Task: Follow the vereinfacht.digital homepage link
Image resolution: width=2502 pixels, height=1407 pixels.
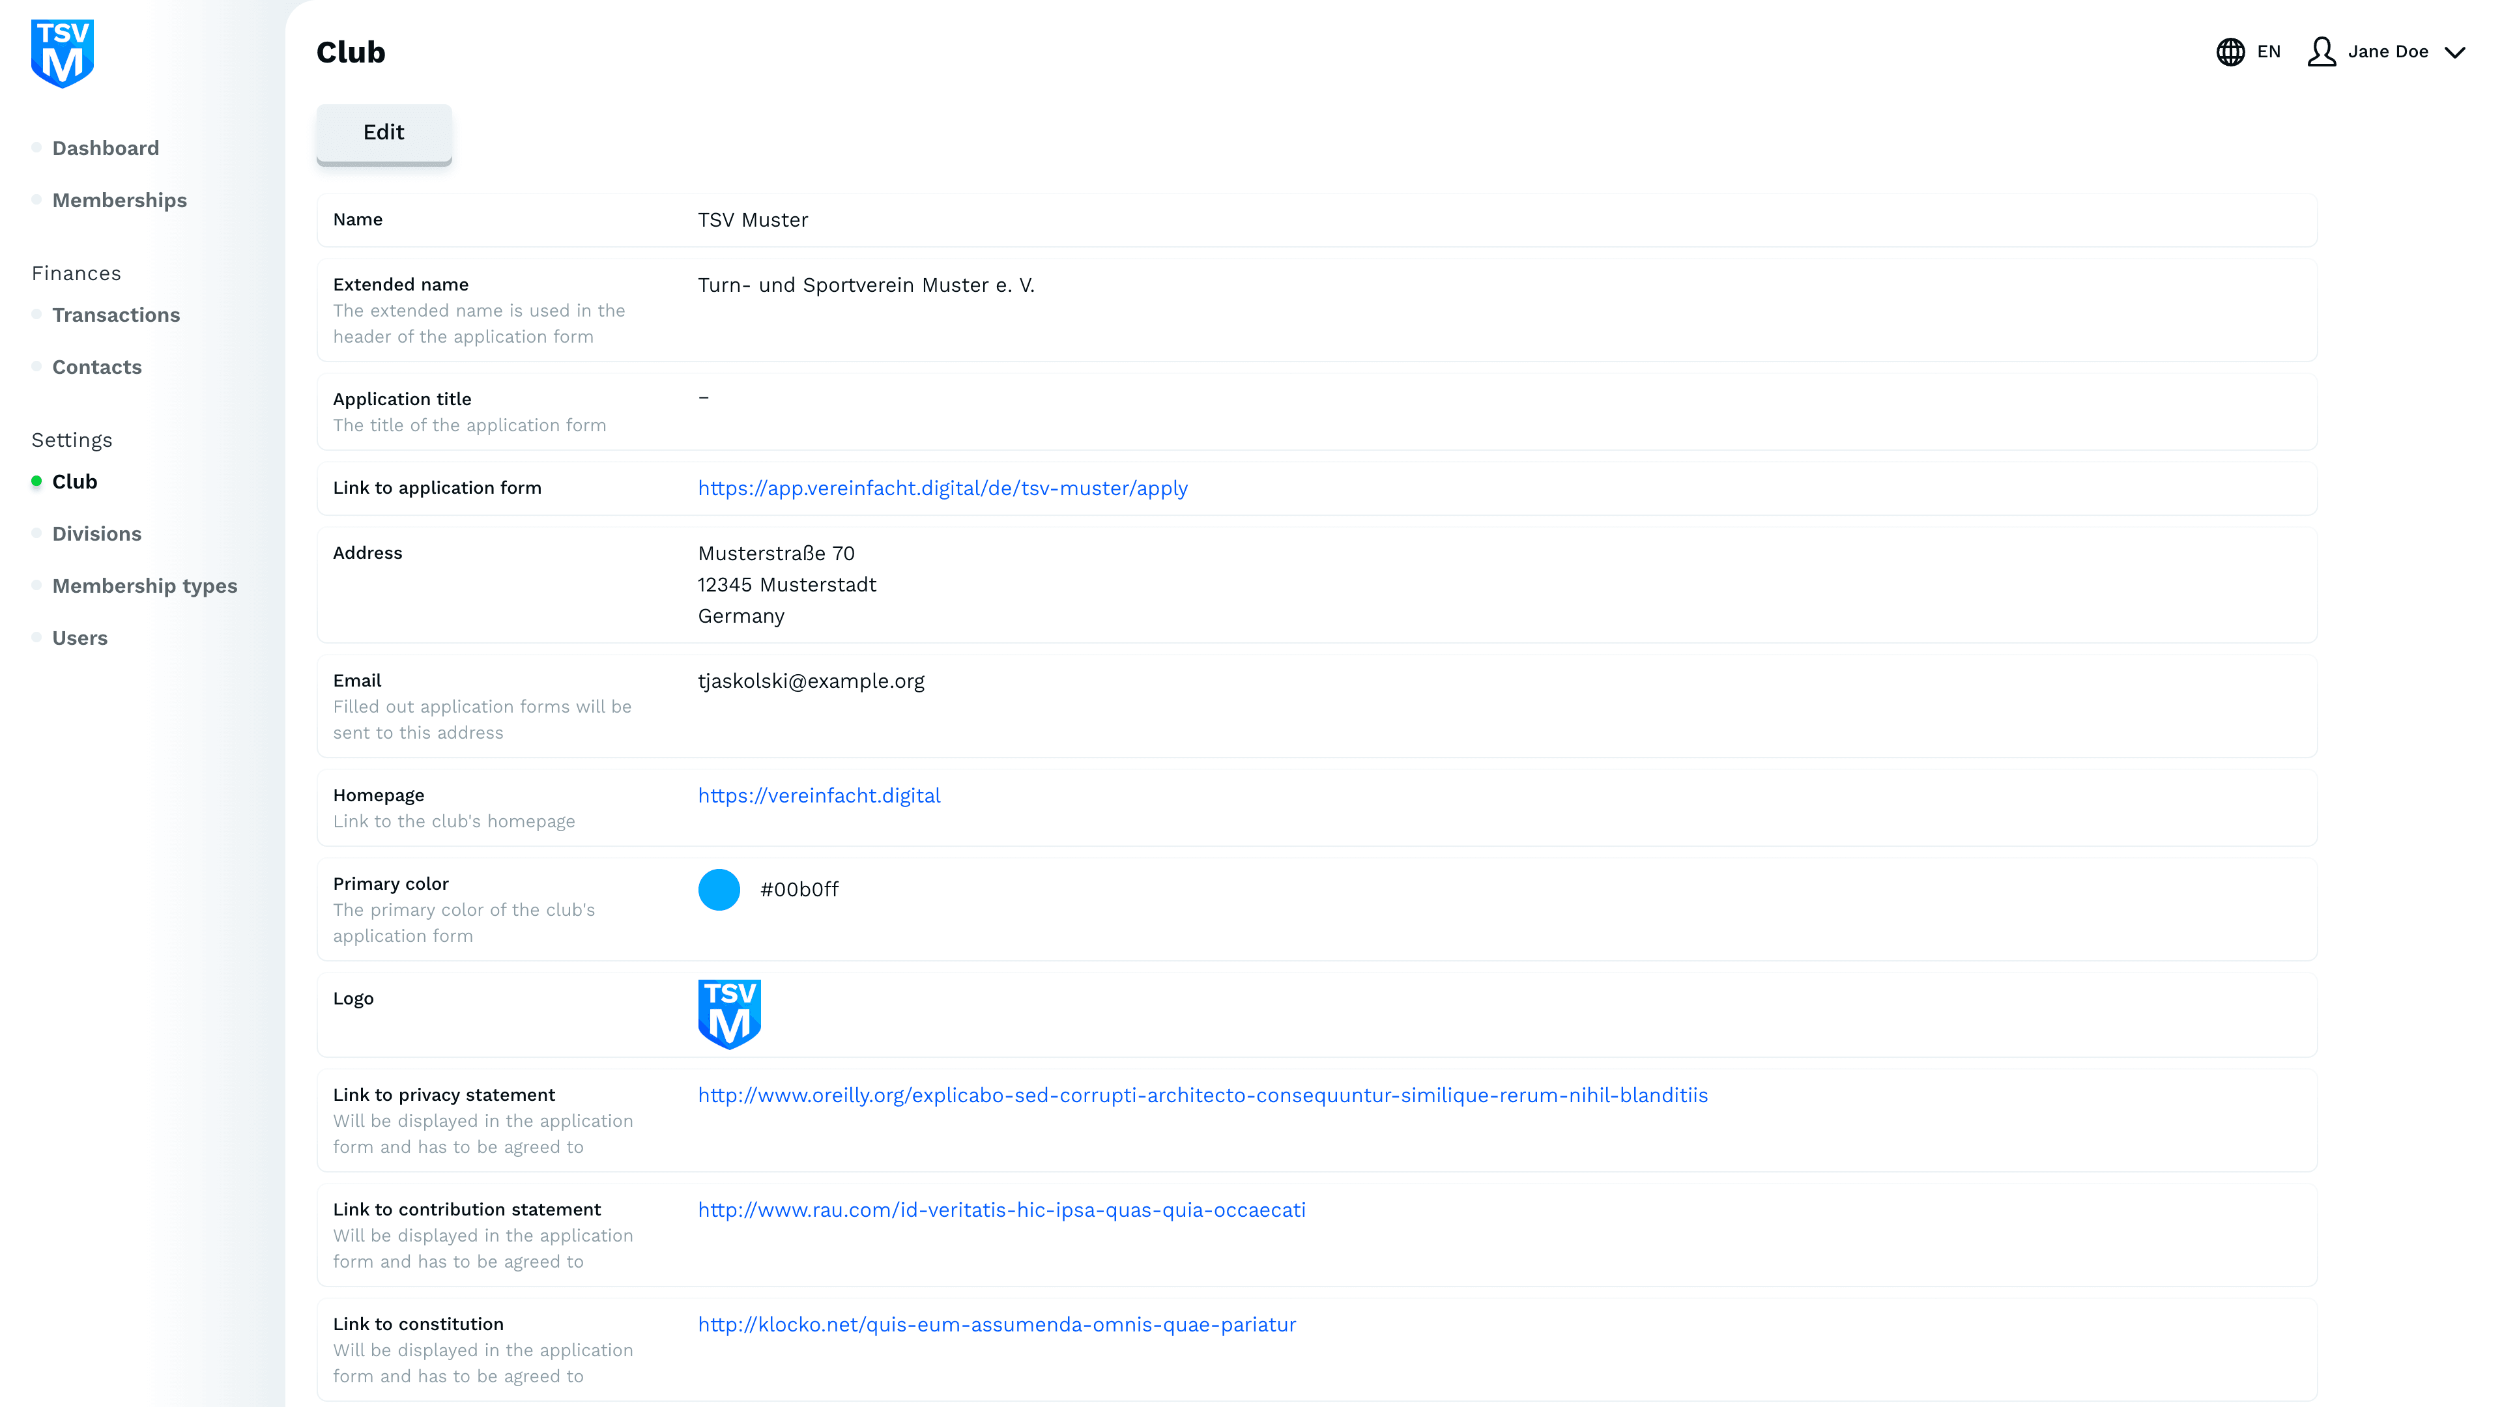Action: [819, 796]
